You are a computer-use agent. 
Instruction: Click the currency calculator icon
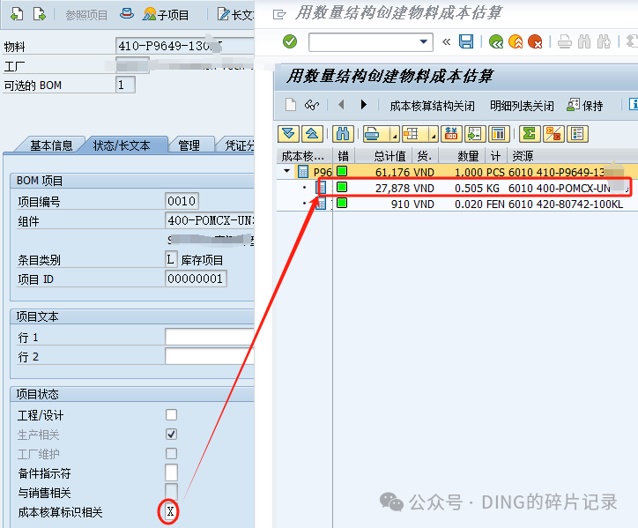point(451,133)
